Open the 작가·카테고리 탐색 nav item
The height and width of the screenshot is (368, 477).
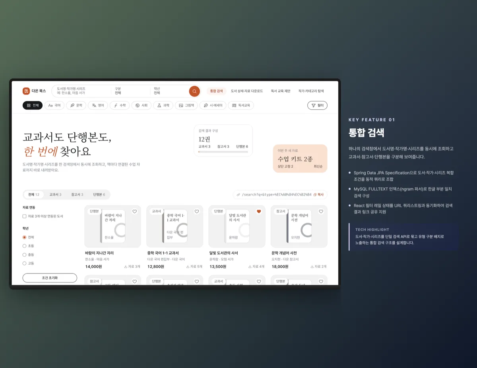[311, 91]
